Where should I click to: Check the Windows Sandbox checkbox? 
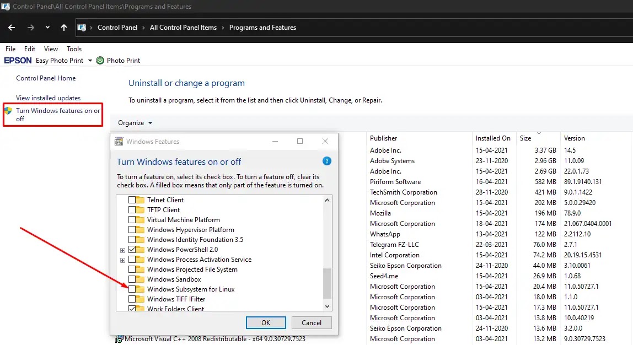point(132,279)
